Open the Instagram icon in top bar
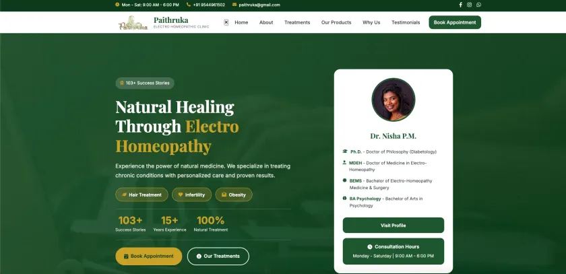 469,5
